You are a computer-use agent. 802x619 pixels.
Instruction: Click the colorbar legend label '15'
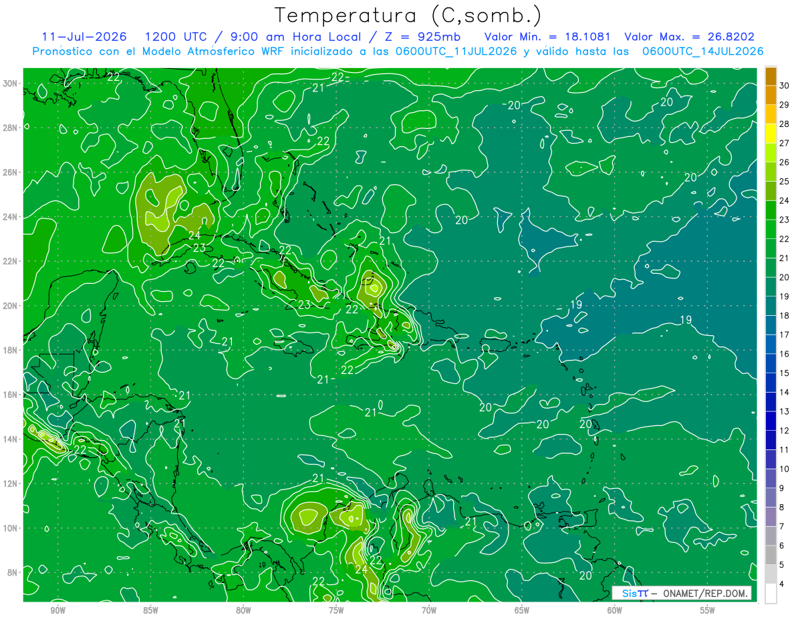(785, 373)
